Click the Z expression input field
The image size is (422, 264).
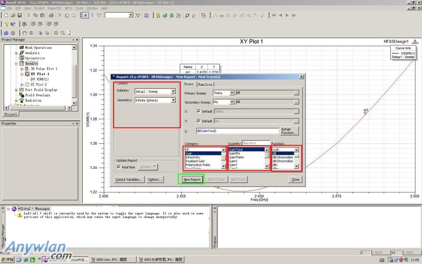238,131
